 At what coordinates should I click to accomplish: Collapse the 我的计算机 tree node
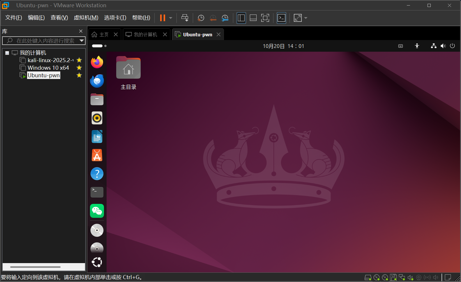[7, 53]
